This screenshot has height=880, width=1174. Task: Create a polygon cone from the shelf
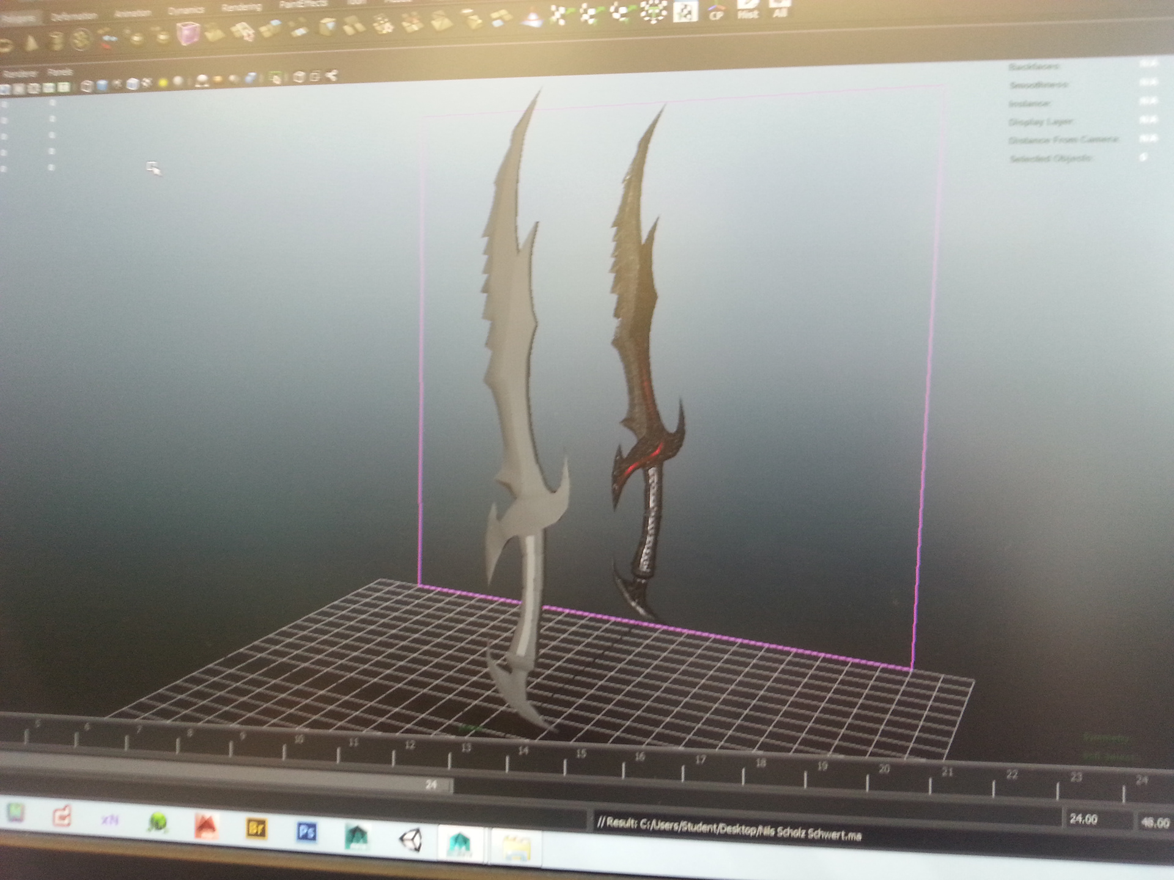31,43
